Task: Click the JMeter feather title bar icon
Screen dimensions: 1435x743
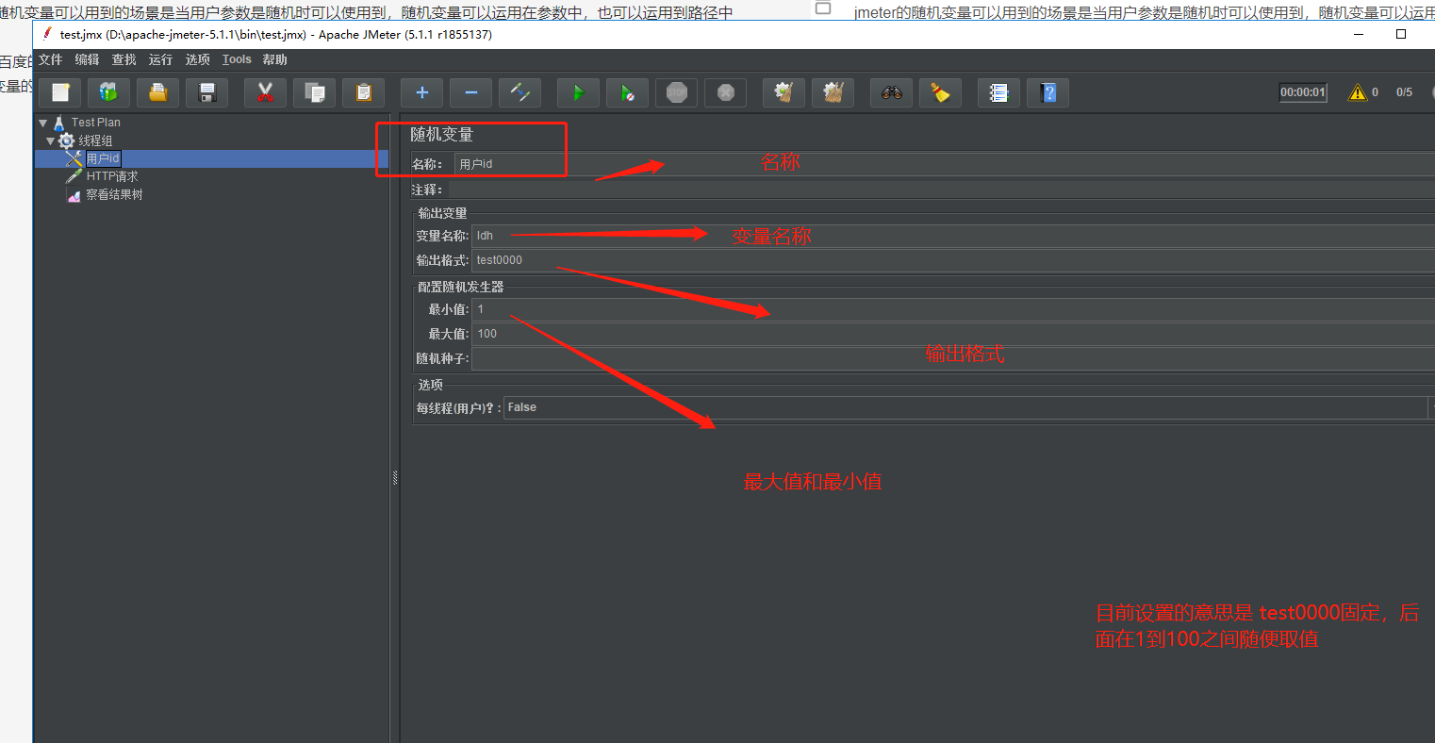Action: (46, 33)
